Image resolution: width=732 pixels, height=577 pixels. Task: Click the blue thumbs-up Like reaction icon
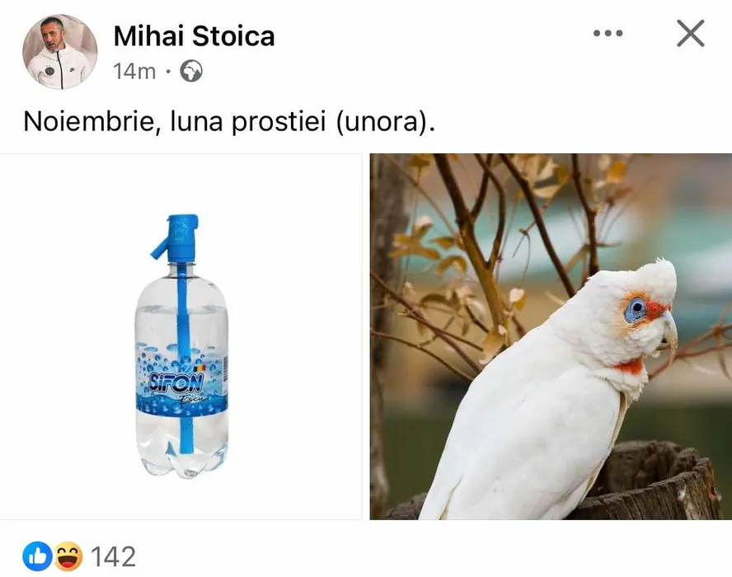(37, 556)
